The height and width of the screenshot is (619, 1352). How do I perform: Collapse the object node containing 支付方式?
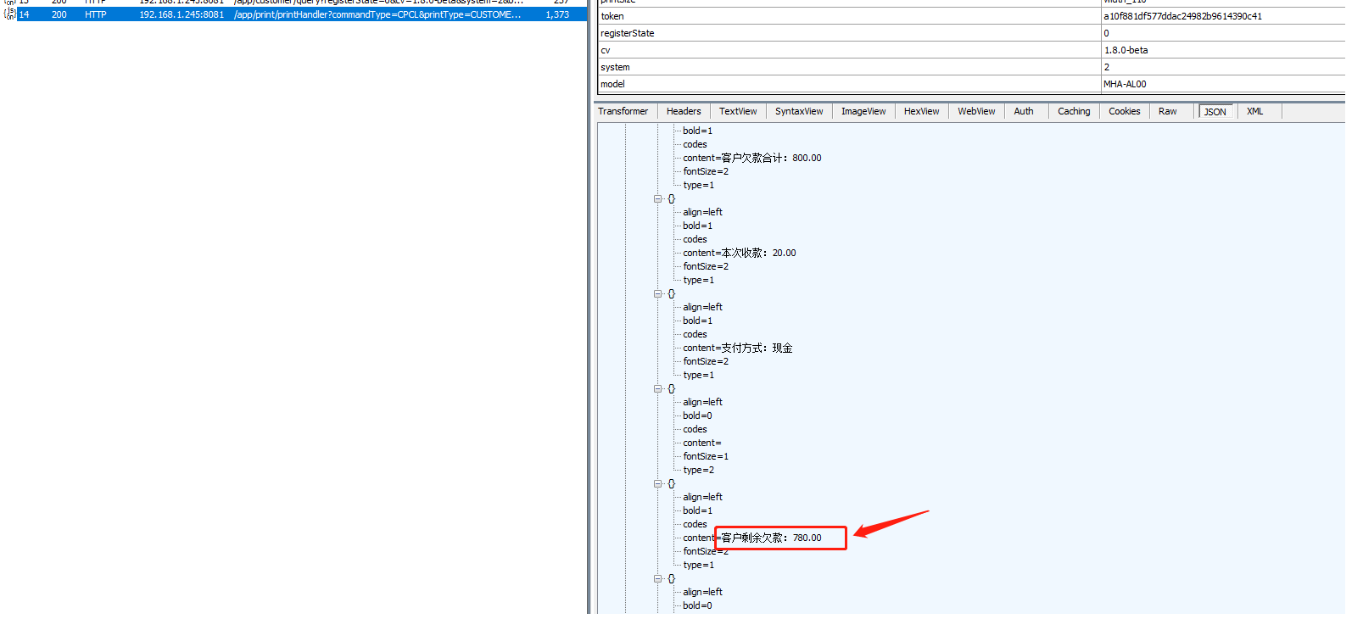(657, 293)
